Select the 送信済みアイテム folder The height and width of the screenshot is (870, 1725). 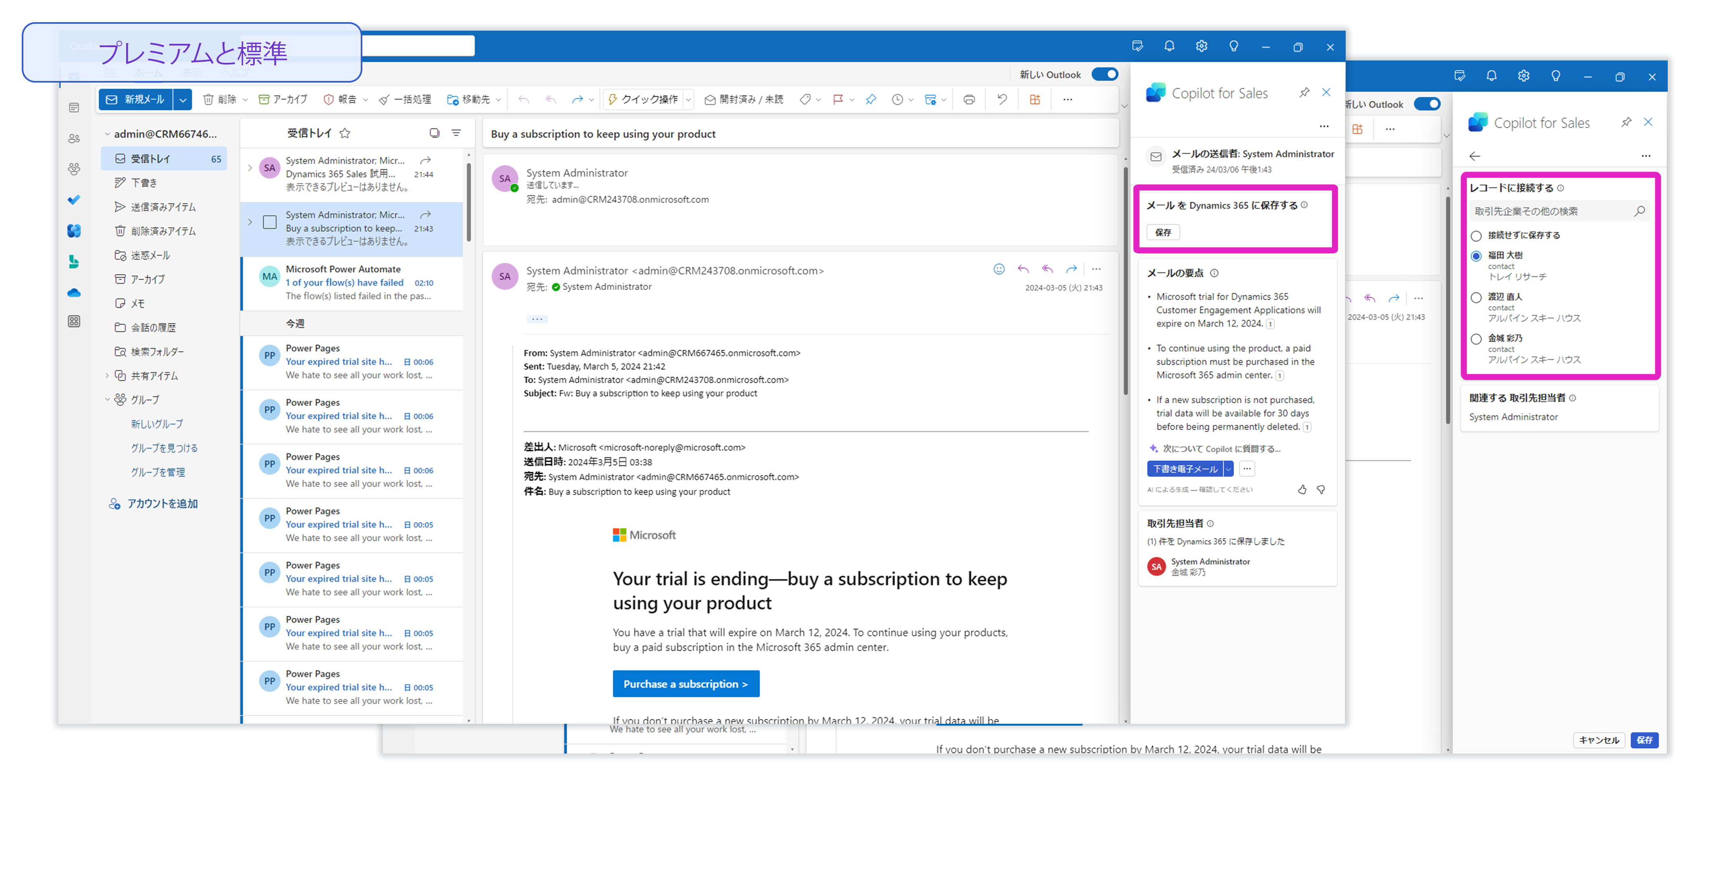(164, 207)
